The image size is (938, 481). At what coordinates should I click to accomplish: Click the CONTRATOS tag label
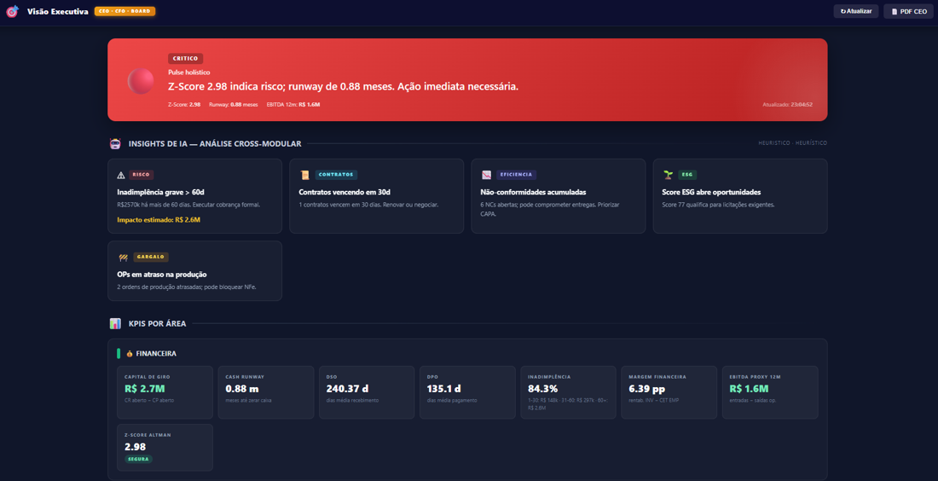(x=336, y=175)
